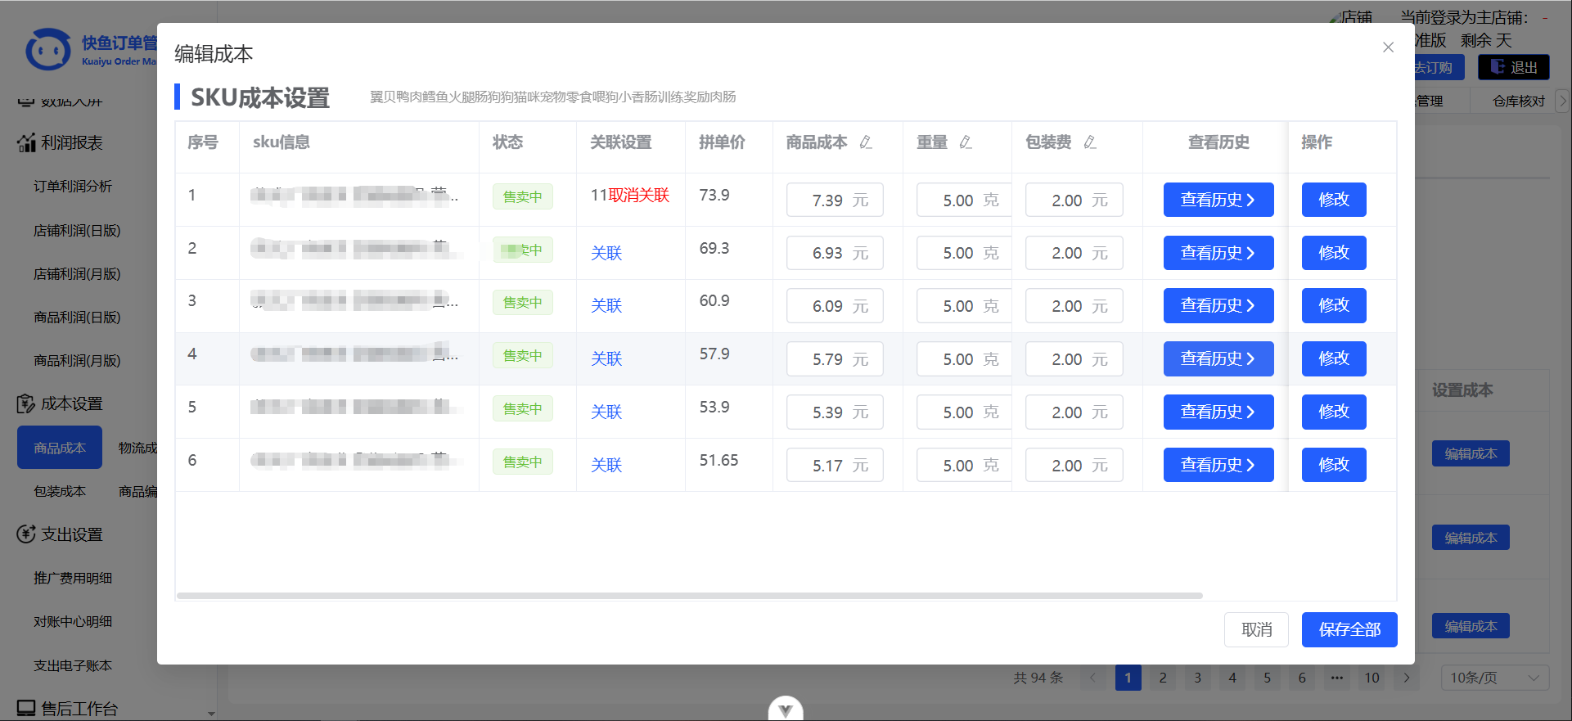Click the edit pencil icon beside 包装费

point(1090,142)
